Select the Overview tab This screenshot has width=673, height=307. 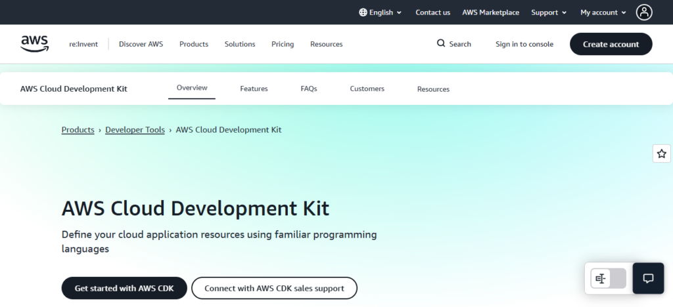[192, 88]
